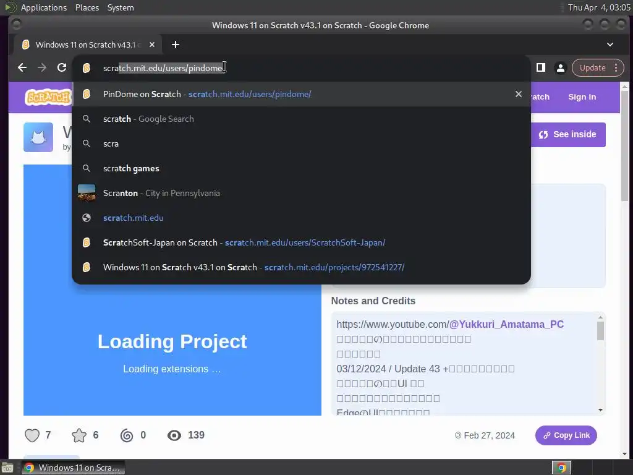Open the System menu
Image resolution: width=633 pixels, height=475 pixels.
coord(121,7)
